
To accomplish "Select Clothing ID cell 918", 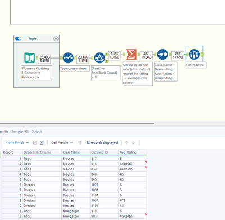I will [x=104, y=211].
